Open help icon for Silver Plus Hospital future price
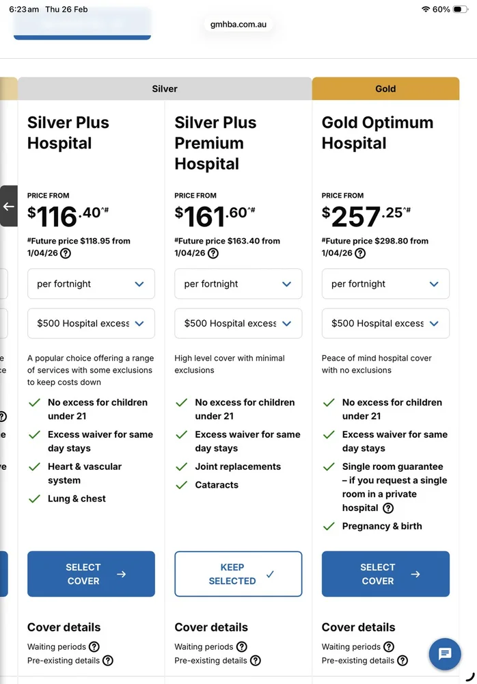The height and width of the screenshot is (684, 477). (66, 253)
